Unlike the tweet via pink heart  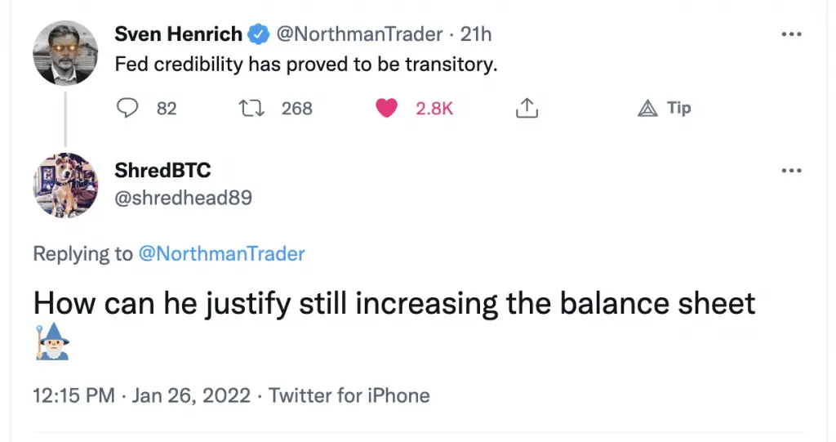(x=386, y=108)
